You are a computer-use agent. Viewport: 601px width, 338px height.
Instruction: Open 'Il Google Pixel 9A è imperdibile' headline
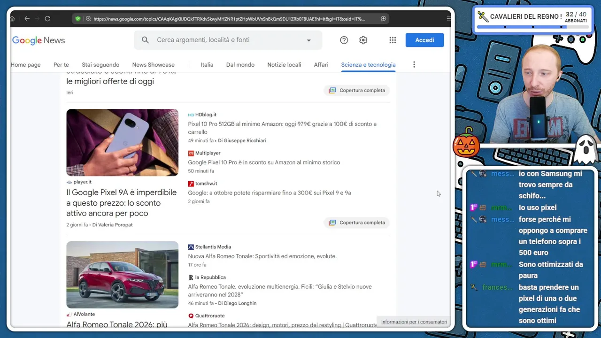[x=122, y=203]
